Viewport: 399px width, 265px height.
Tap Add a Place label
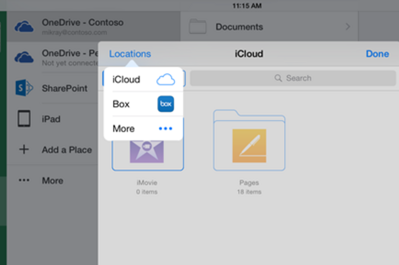[x=67, y=149]
